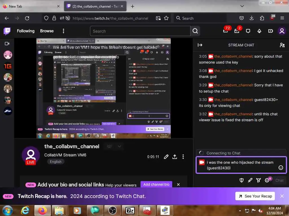Open Twitch inbox with 72 notifications
This screenshot has height=216, width=289.
click(225, 31)
